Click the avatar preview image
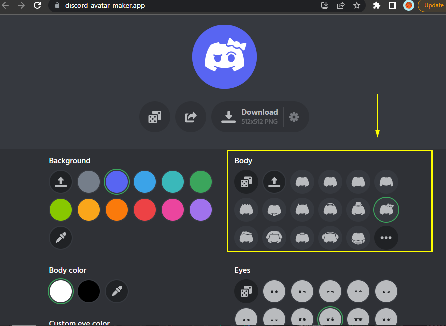The width and height of the screenshot is (446, 326). [225, 57]
